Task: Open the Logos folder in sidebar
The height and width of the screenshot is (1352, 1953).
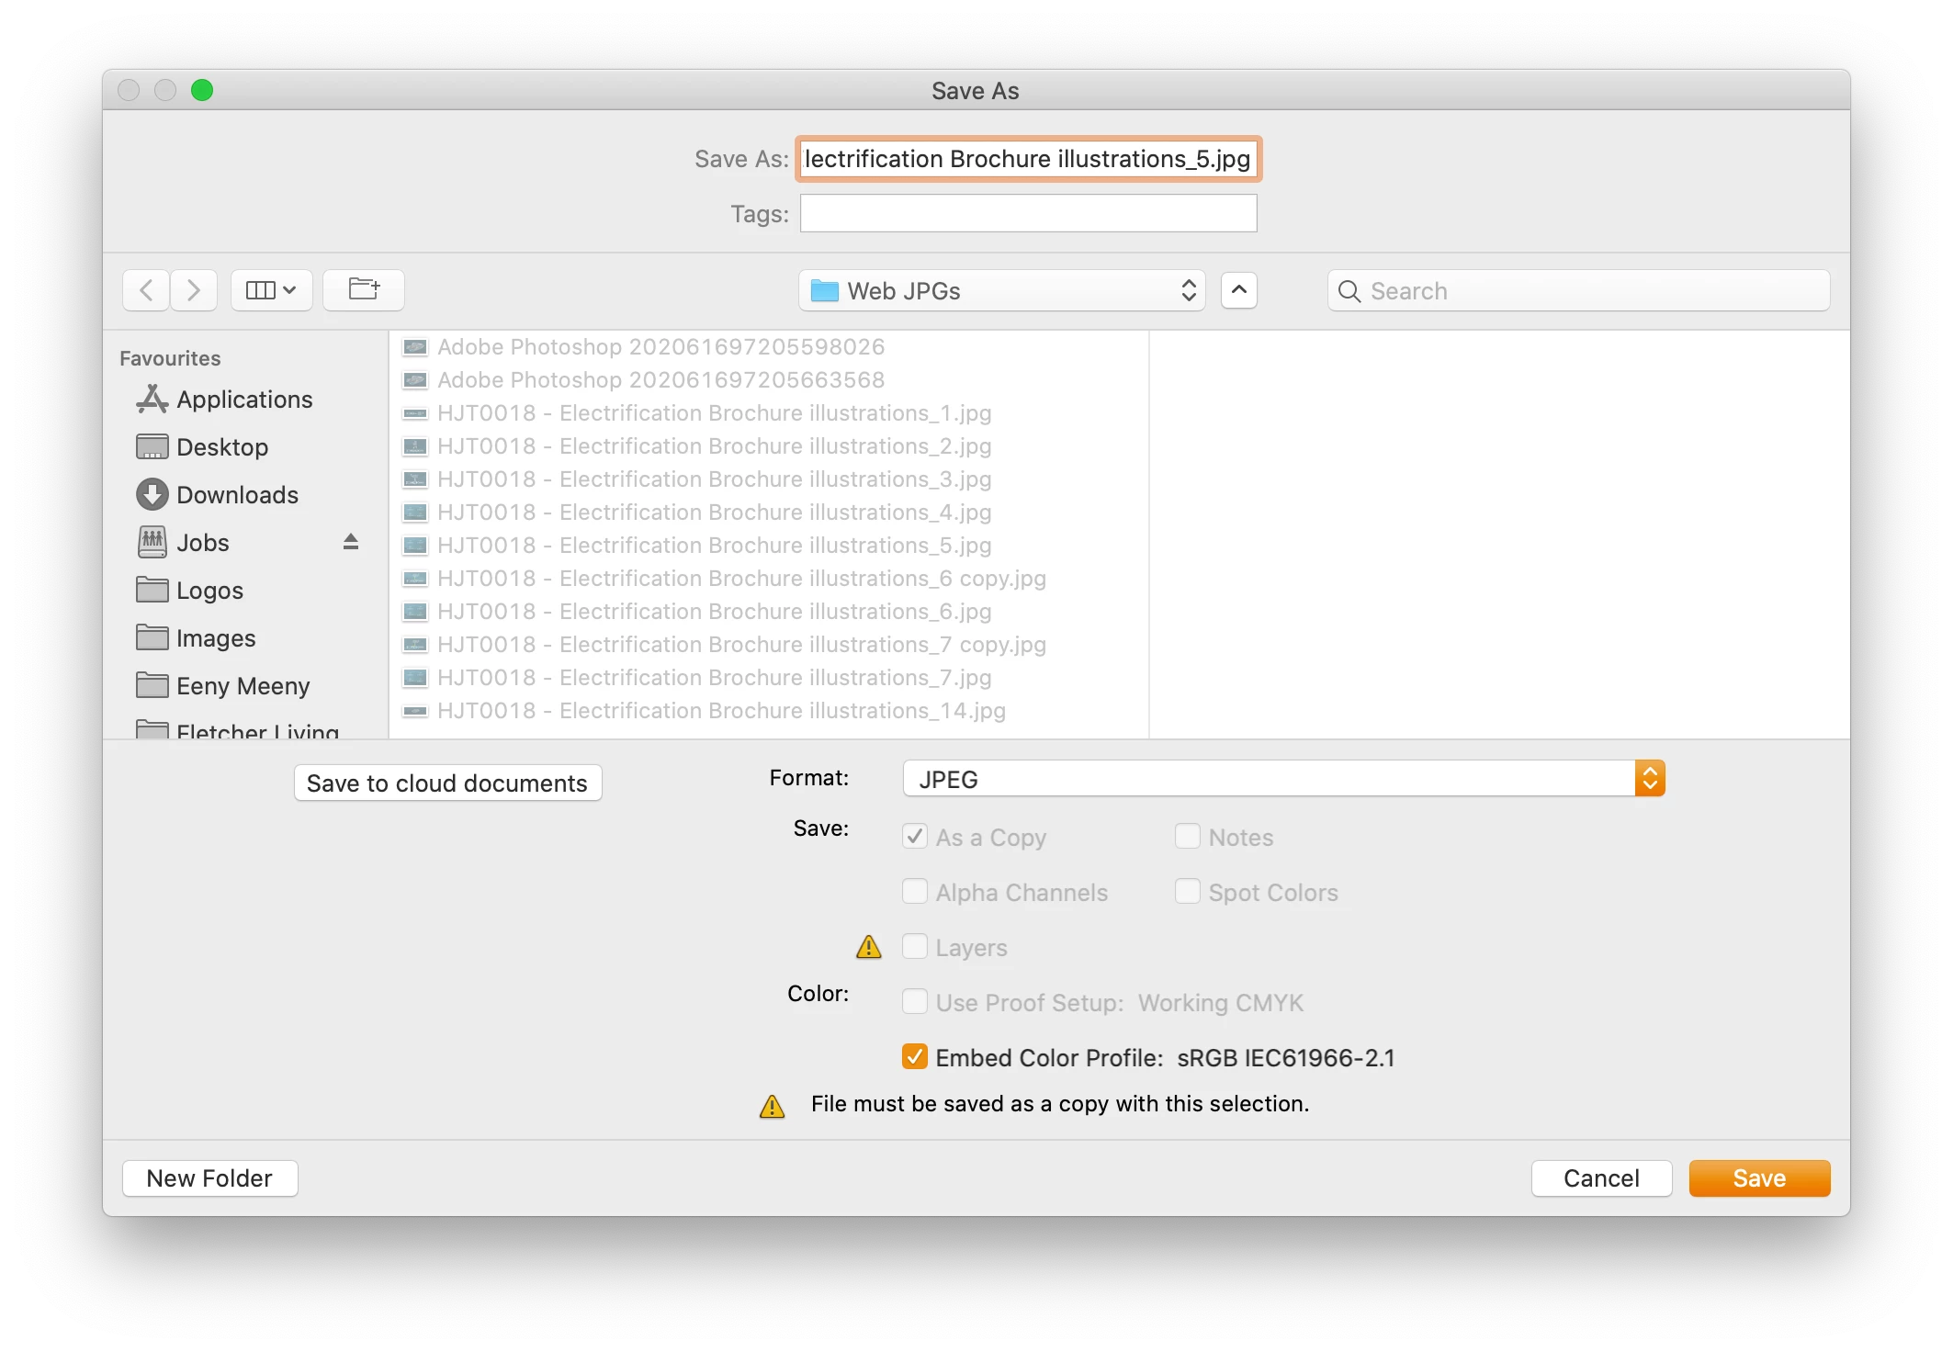Action: (x=209, y=591)
